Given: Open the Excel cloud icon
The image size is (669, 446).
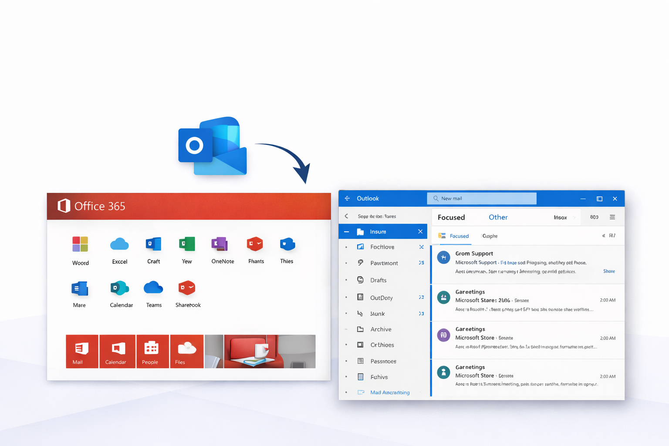Looking at the screenshot, I should coord(119,245).
